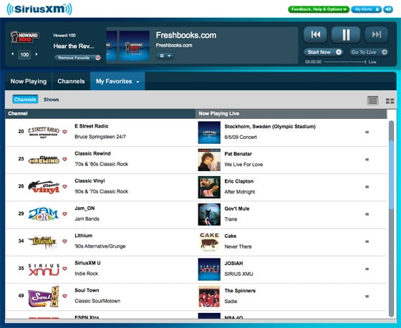
Task: Open options menu for Eric Clapton row
Action: pos(367,187)
